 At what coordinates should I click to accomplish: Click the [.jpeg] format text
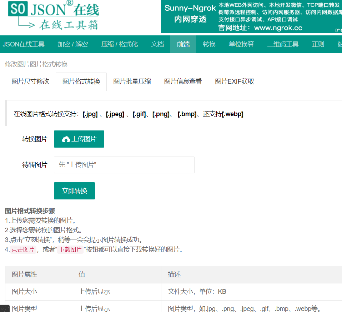pos(115,114)
